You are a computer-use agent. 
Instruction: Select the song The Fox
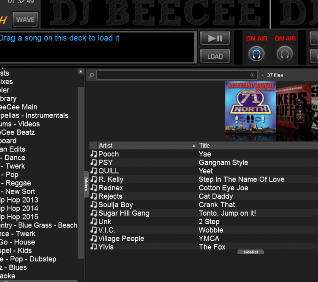click(212, 247)
